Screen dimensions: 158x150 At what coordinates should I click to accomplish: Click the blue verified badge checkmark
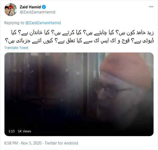click(44, 7)
